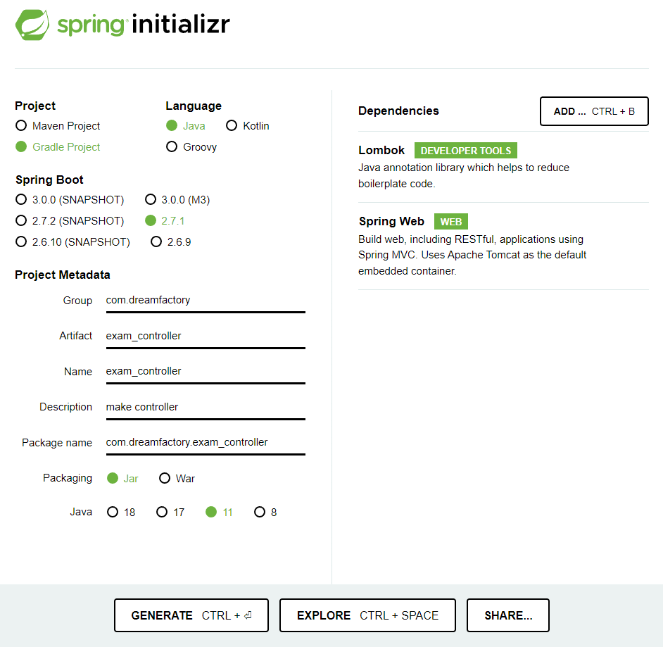Click the Lombok dependency title
663x647 pixels.
381,150
